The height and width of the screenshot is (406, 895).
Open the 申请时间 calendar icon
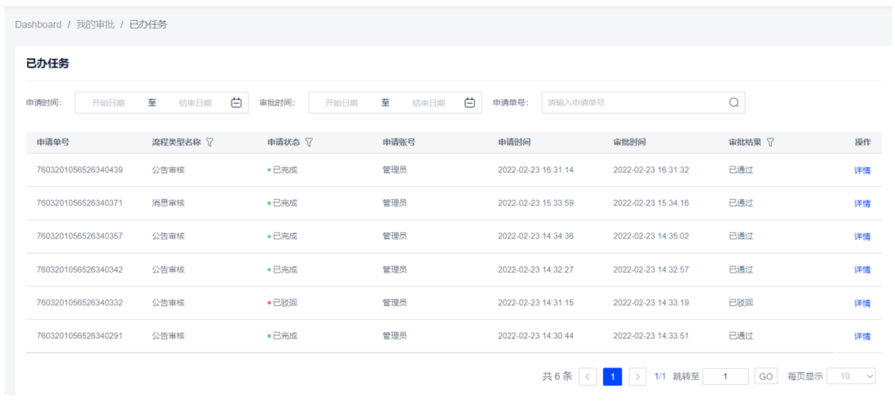tap(236, 103)
